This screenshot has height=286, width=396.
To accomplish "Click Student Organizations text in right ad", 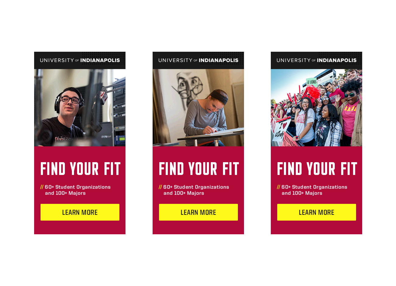I will tap(320, 187).
